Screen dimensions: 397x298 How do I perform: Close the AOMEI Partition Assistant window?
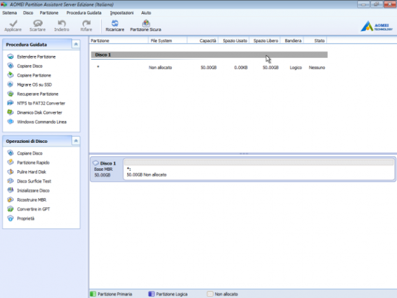pos(390,5)
